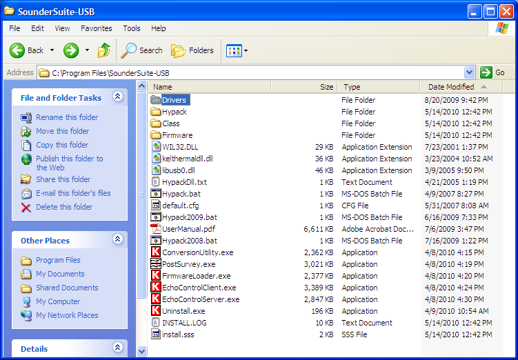
Task: Open the Favorites menu
Action: coord(96,28)
